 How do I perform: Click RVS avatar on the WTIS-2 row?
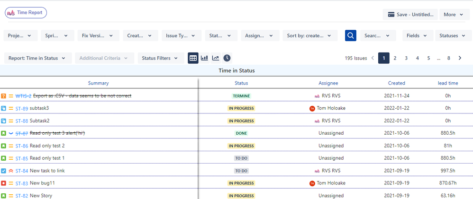tap(317, 96)
